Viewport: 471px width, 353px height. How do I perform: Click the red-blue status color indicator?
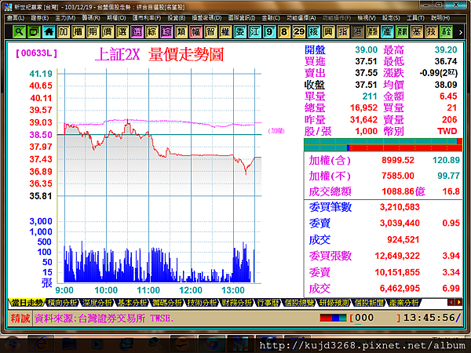(333, 318)
